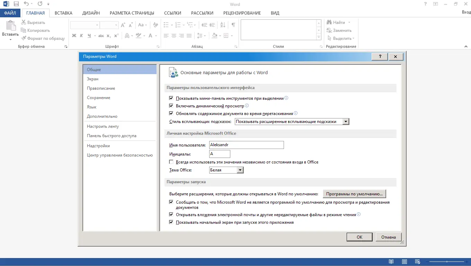Screen dimensions: 471x266
Task: Select the Сохранение options category
Action: coord(120,98)
